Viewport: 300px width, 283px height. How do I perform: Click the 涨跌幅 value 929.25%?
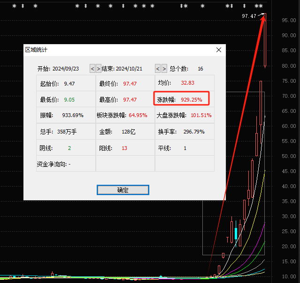click(192, 100)
